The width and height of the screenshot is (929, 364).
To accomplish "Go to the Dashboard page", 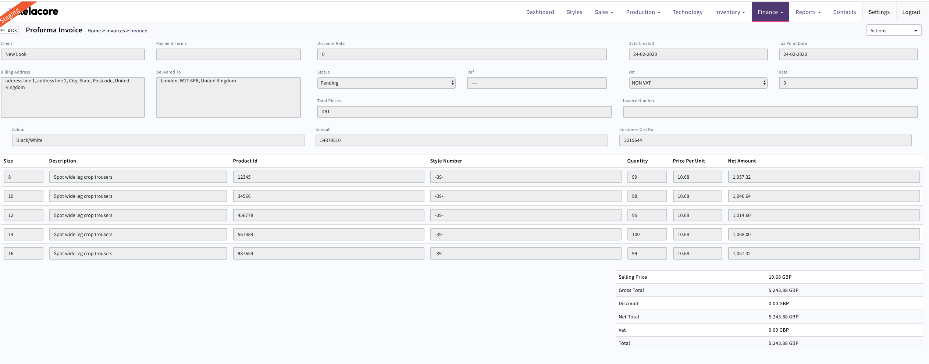I will 540,12.
